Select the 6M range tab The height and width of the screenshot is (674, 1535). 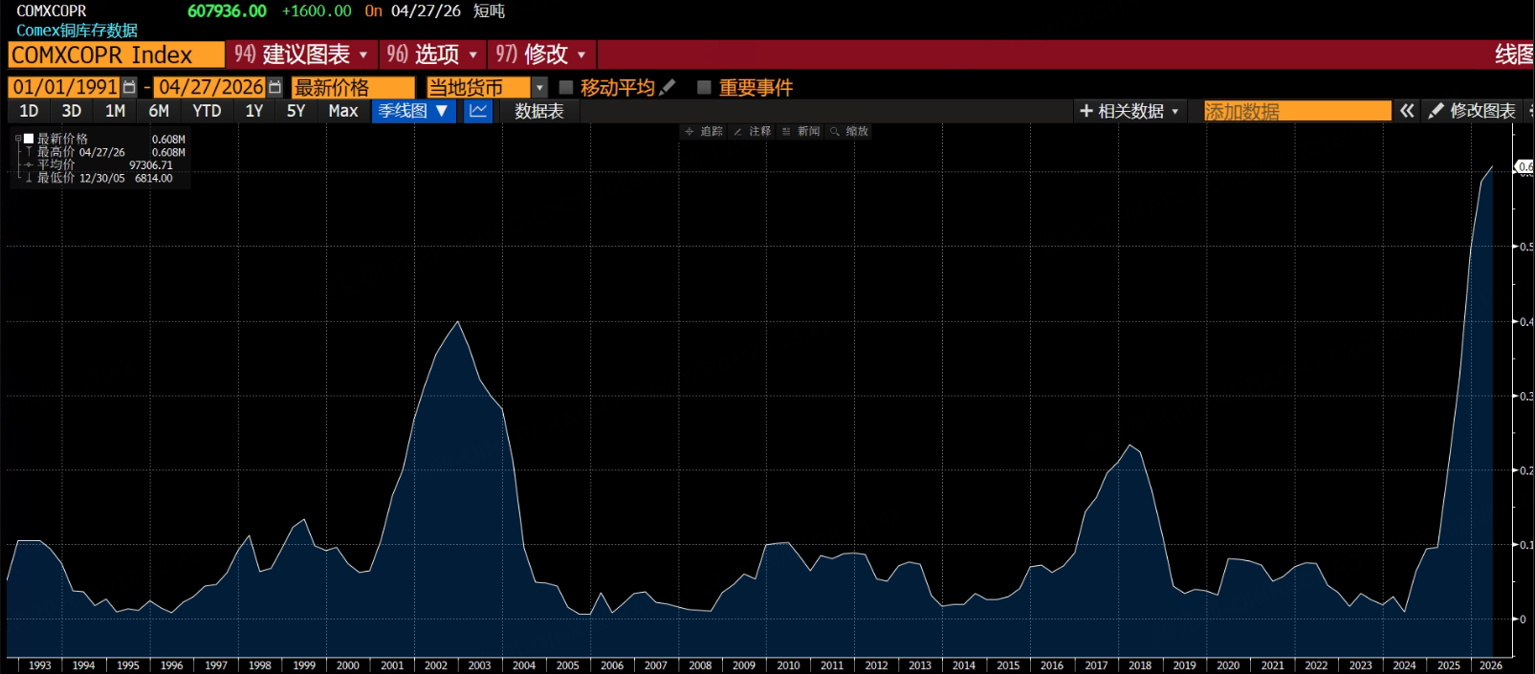point(160,111)
